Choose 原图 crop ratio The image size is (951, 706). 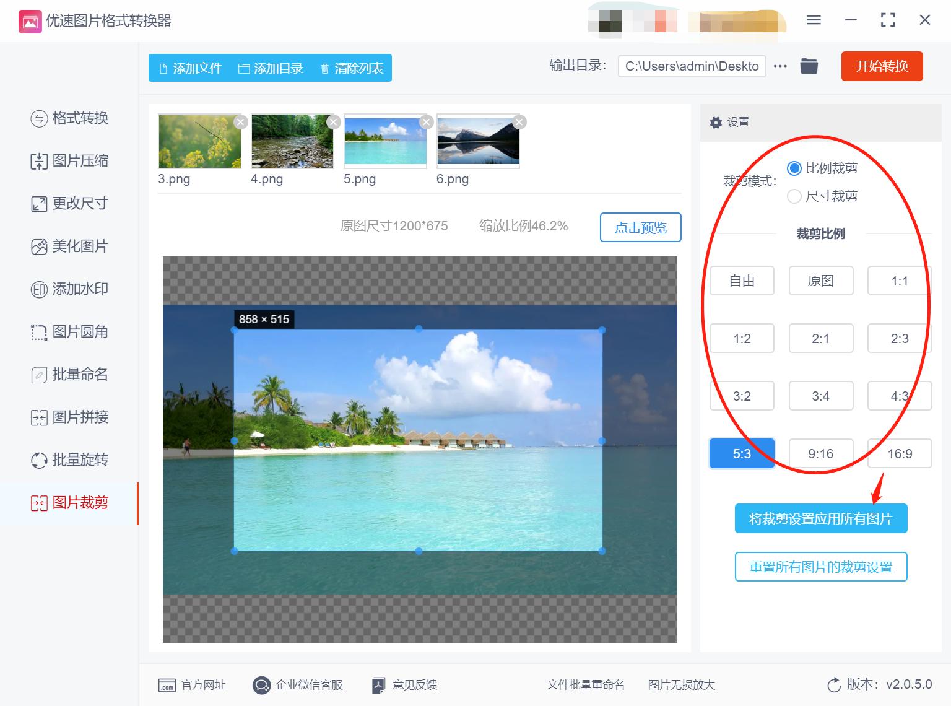coord(821,281)
